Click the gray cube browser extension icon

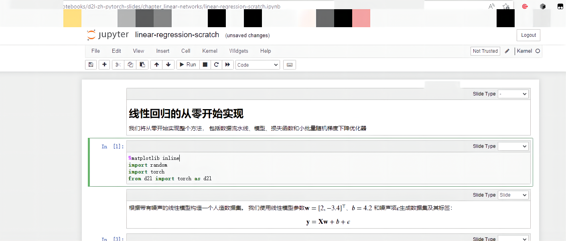pyautogui.click(x=543, y=6)
